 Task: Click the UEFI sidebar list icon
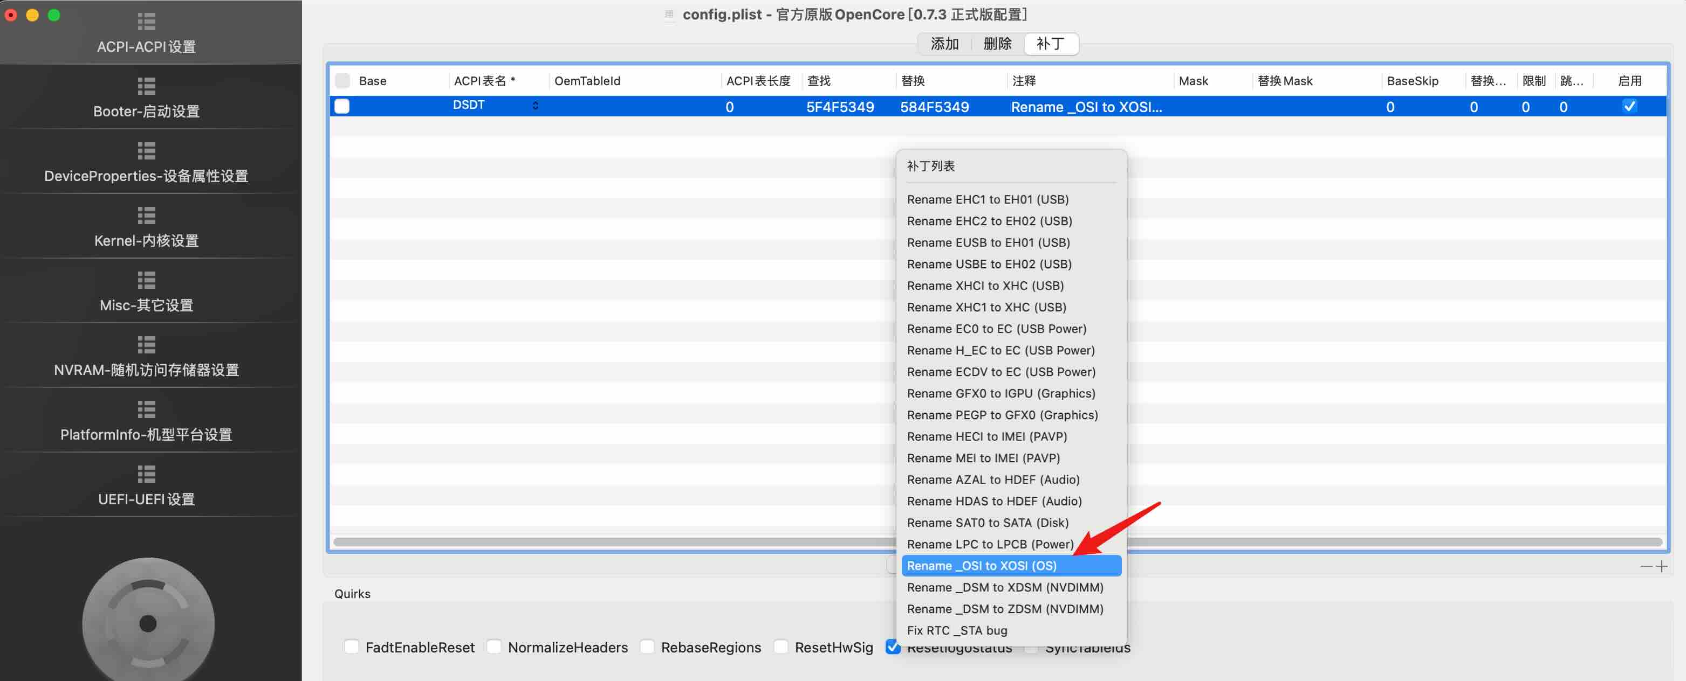[x=147, y=475]
